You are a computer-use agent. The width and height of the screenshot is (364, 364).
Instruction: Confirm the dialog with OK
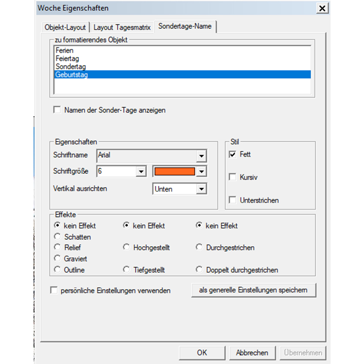pyautogui.click(x=202, y=353)
